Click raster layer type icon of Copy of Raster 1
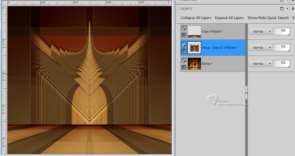The image size is (295, 156). 184,28
